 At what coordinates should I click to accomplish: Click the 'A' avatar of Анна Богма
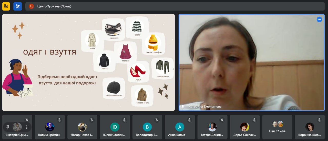[180, 127]
